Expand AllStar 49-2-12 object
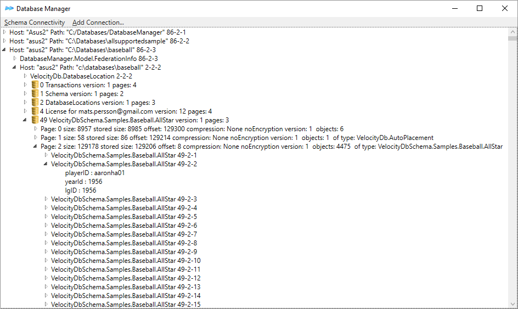 46,278
